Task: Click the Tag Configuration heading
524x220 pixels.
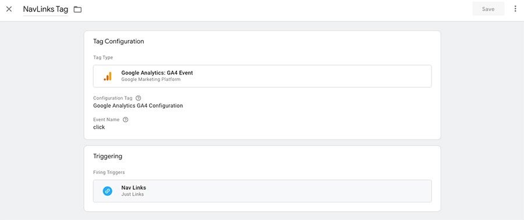Action: 119,41
